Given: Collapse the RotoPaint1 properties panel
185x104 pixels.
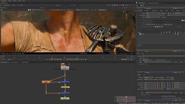Looking at the screenshot, I should coord(137,8).
